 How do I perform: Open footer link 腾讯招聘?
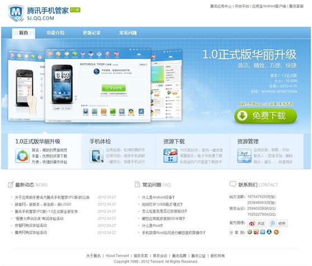179,256
